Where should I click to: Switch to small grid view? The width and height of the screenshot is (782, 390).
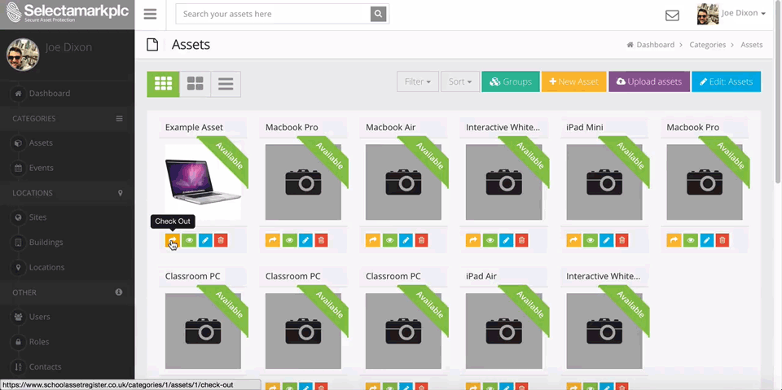point(163,84)
